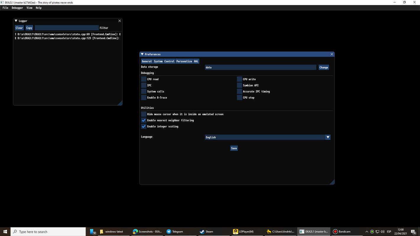420x236 pixels.
Task: Collapse the Logger window
Action: click(x=16, y=21)
